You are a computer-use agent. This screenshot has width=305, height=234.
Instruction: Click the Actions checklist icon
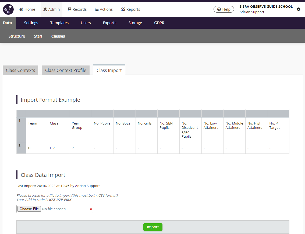point(96,9)
